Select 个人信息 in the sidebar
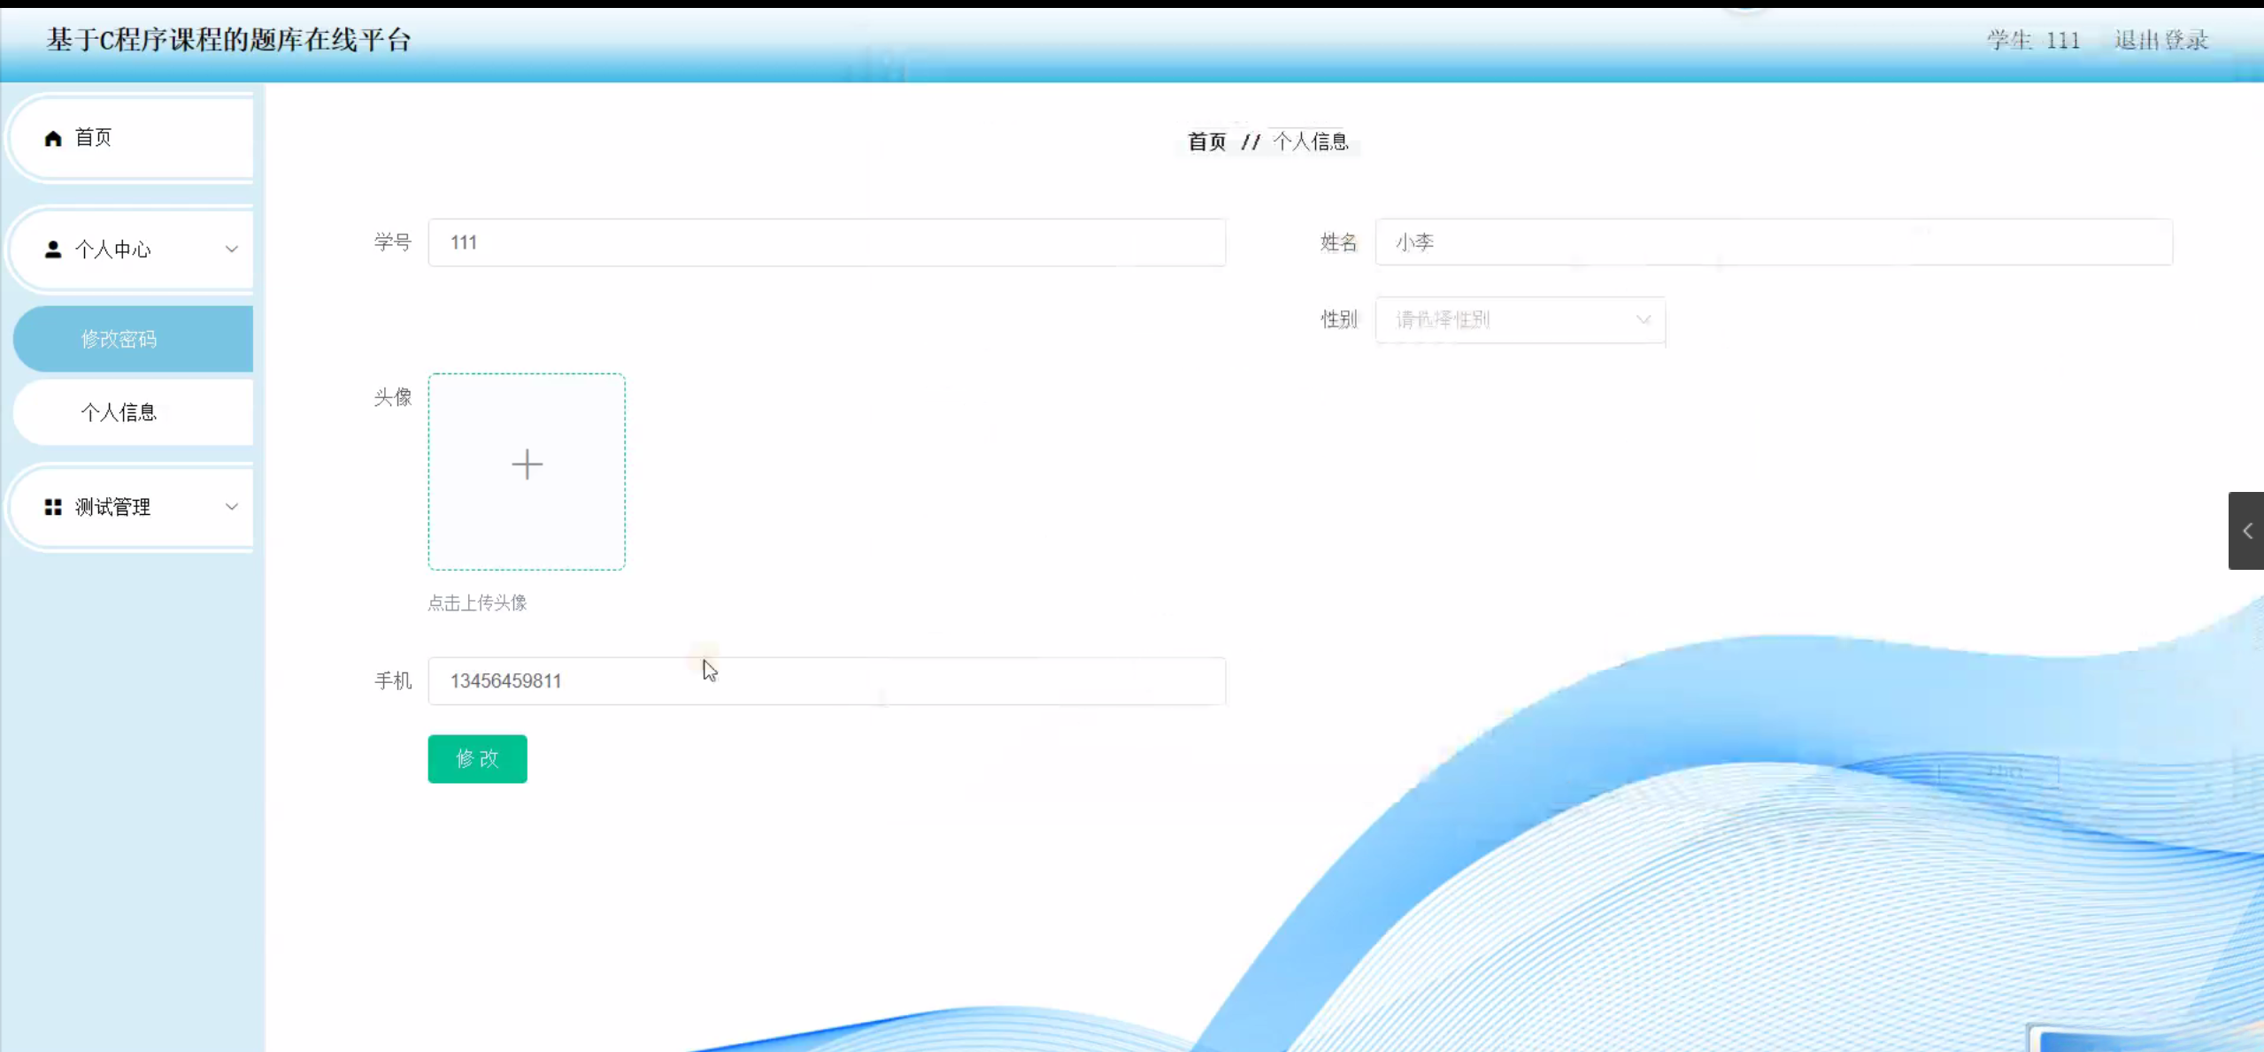 coord(119,412)
